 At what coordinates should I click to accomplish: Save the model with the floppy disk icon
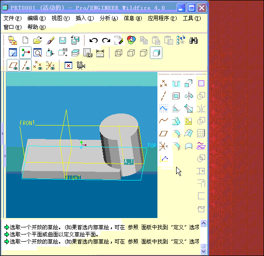click(x=62, y=41)
